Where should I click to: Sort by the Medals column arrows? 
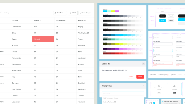41,20
